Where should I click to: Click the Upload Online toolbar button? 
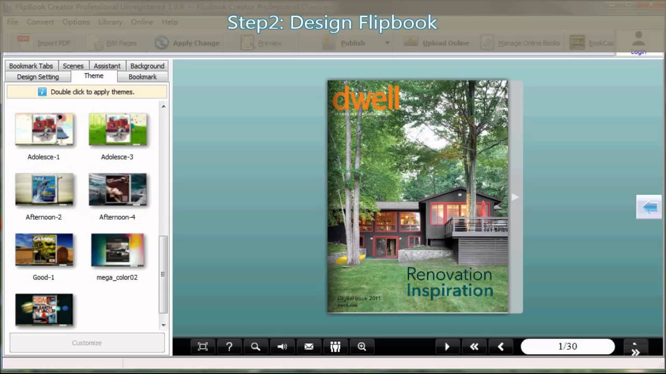(437, 43)
